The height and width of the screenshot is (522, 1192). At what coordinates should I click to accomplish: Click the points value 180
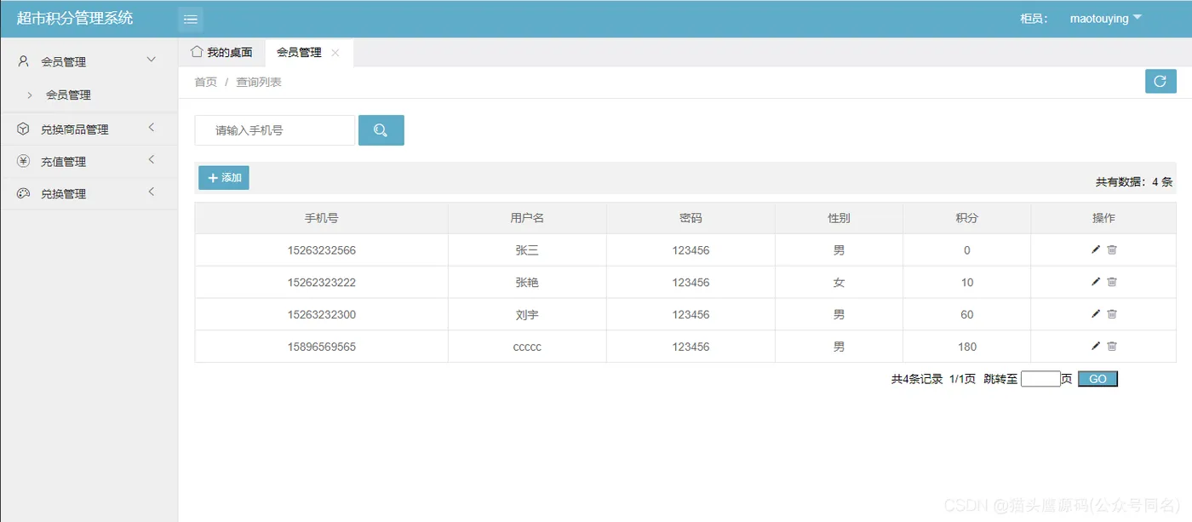(967, 347)
